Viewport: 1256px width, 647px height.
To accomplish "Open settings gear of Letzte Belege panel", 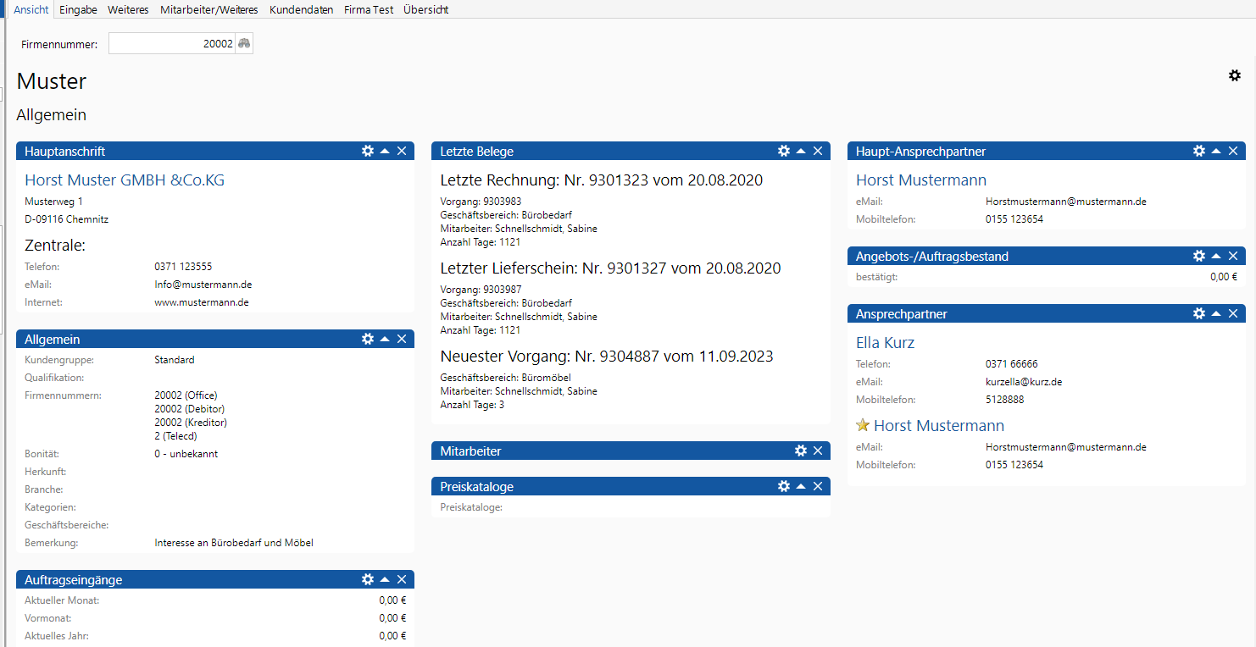I will point(784,151).
